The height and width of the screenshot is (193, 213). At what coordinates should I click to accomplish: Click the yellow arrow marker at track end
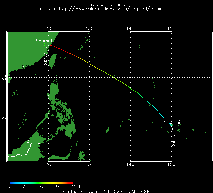click(x=45, y=44)
